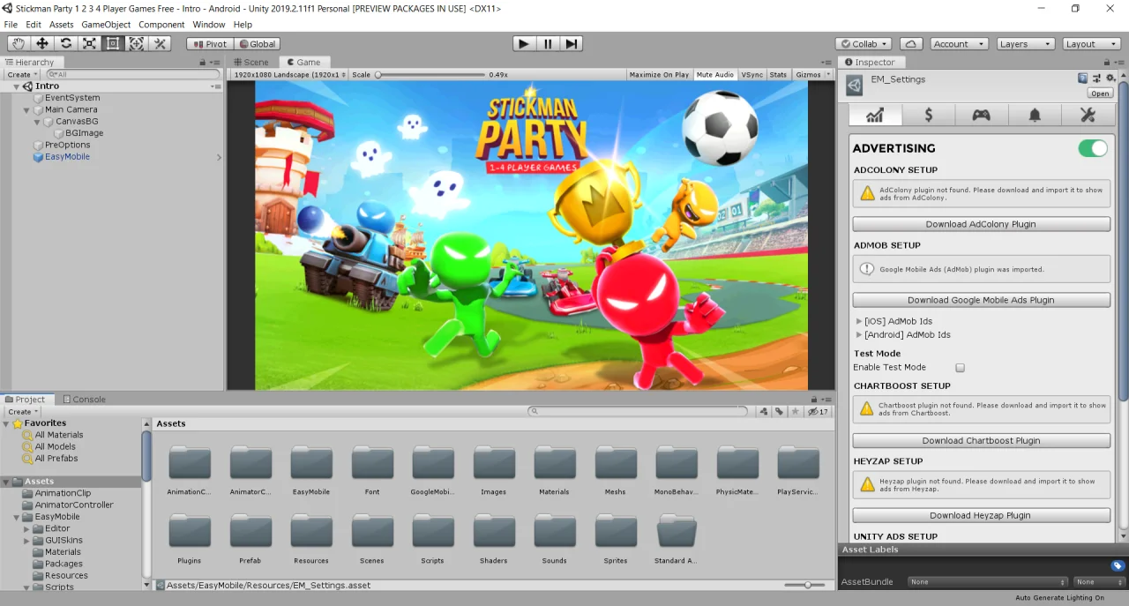Click Download AdColony Plugin button

(x=981, y=224)
